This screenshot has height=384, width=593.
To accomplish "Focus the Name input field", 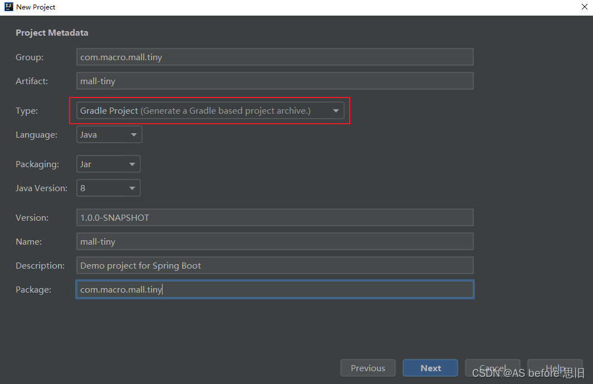I will coord(275,241).
